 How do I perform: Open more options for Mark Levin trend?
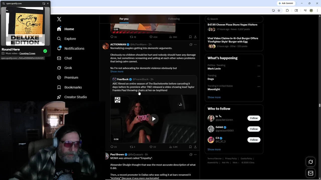259,66
